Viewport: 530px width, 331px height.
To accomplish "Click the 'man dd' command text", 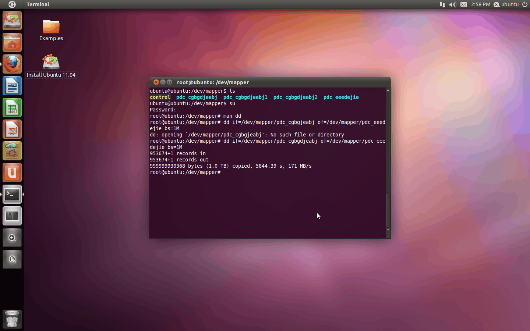I will click(232, 116).
